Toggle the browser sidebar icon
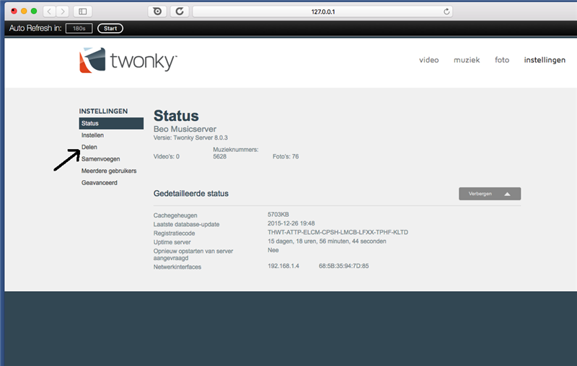Image resolution: width=577 pixels, height=366 pixels. click(83, 12)
